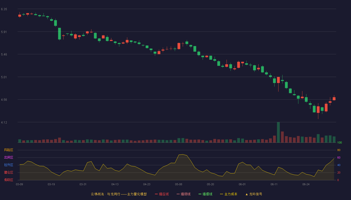This screenshot has width=351, height=200.
Task: Click the 5.46 price axis label
Action: coord(4,54)
